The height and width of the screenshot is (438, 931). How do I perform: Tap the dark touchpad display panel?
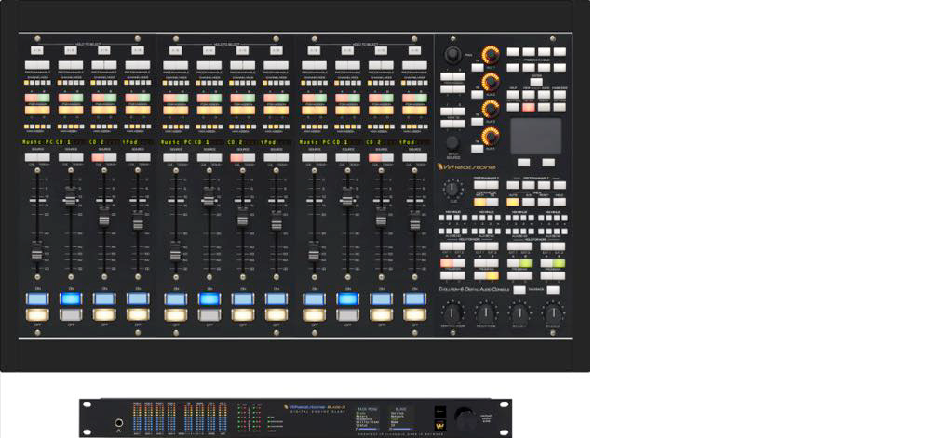point(536,137)
